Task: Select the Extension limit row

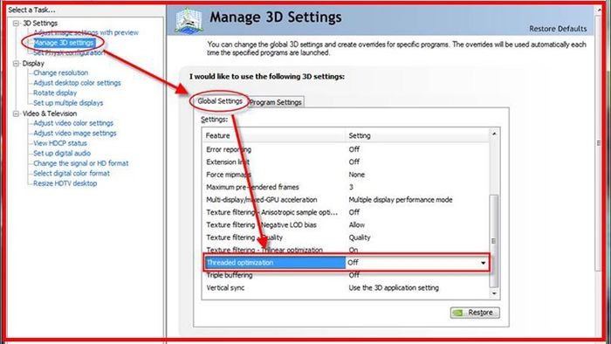Action: point(346,162)
